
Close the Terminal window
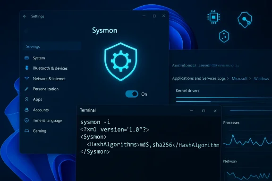click(x=215, y=111)
